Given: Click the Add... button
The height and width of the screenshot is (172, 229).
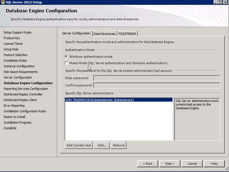Looking at the screenshot, I should pyautogui.click(x=102, y=145).
